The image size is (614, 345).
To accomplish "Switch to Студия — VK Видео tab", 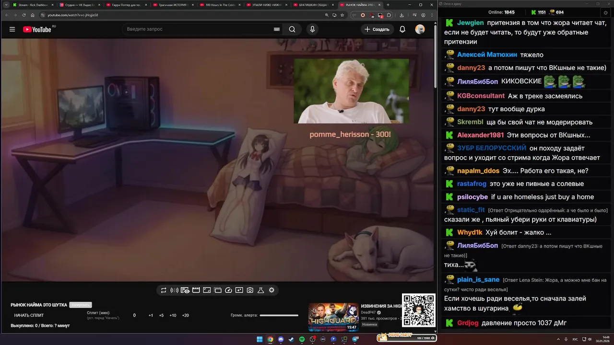I will coord(80,5).
